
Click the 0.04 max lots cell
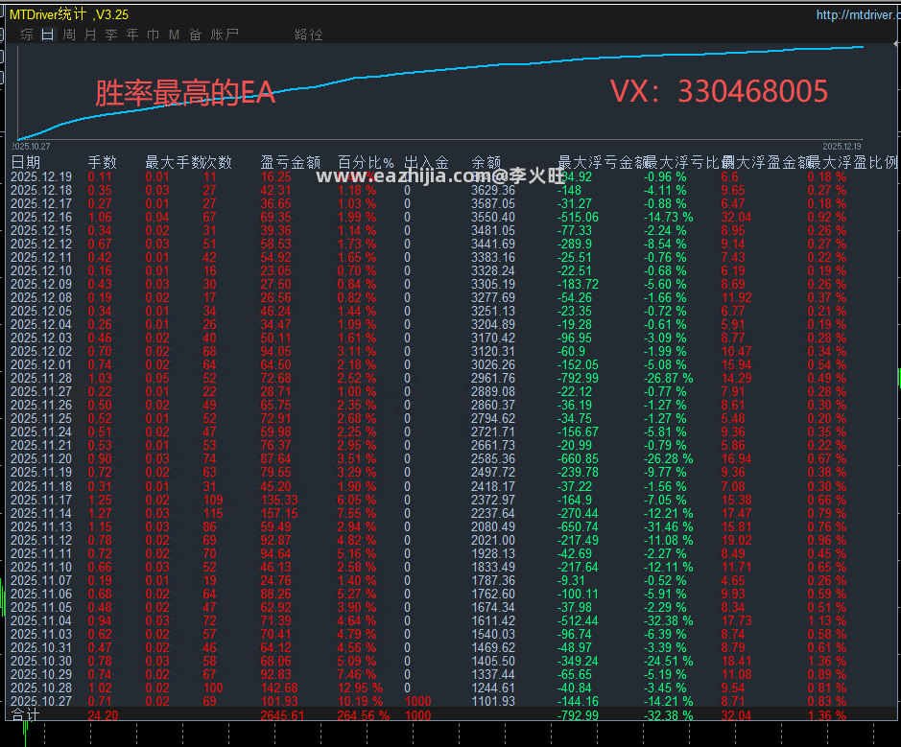coord(157,217)
